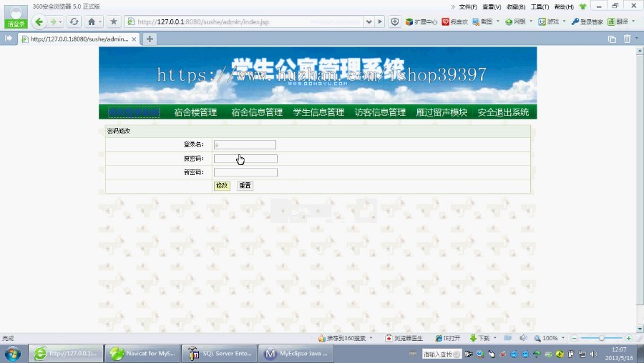
Task: Open the 网银 online banking item
Action: [515, 21]
